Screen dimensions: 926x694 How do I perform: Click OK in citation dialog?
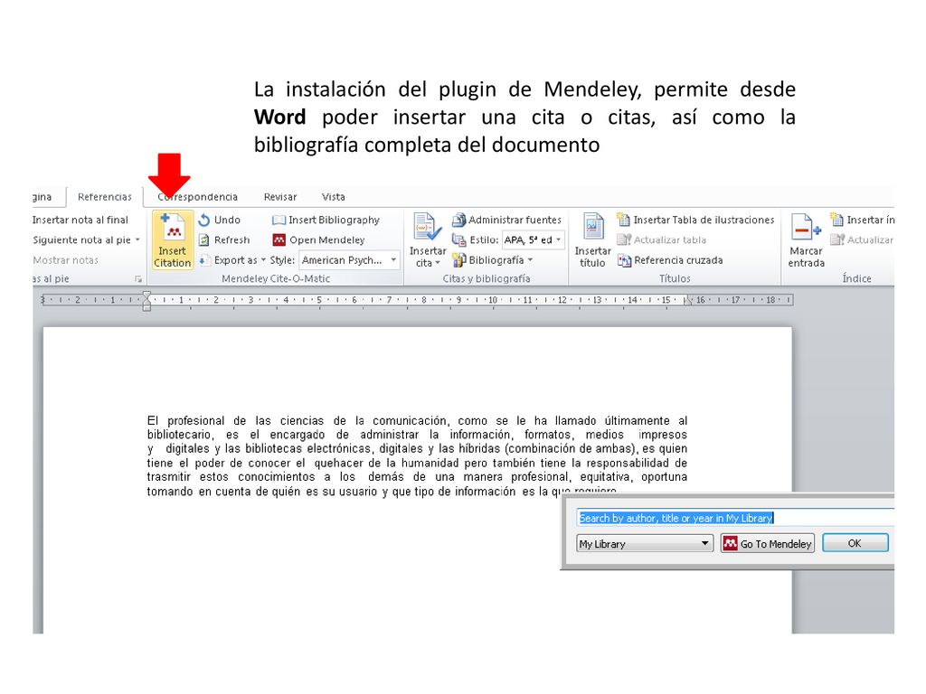pyautogui.click(x=855, y=543)
